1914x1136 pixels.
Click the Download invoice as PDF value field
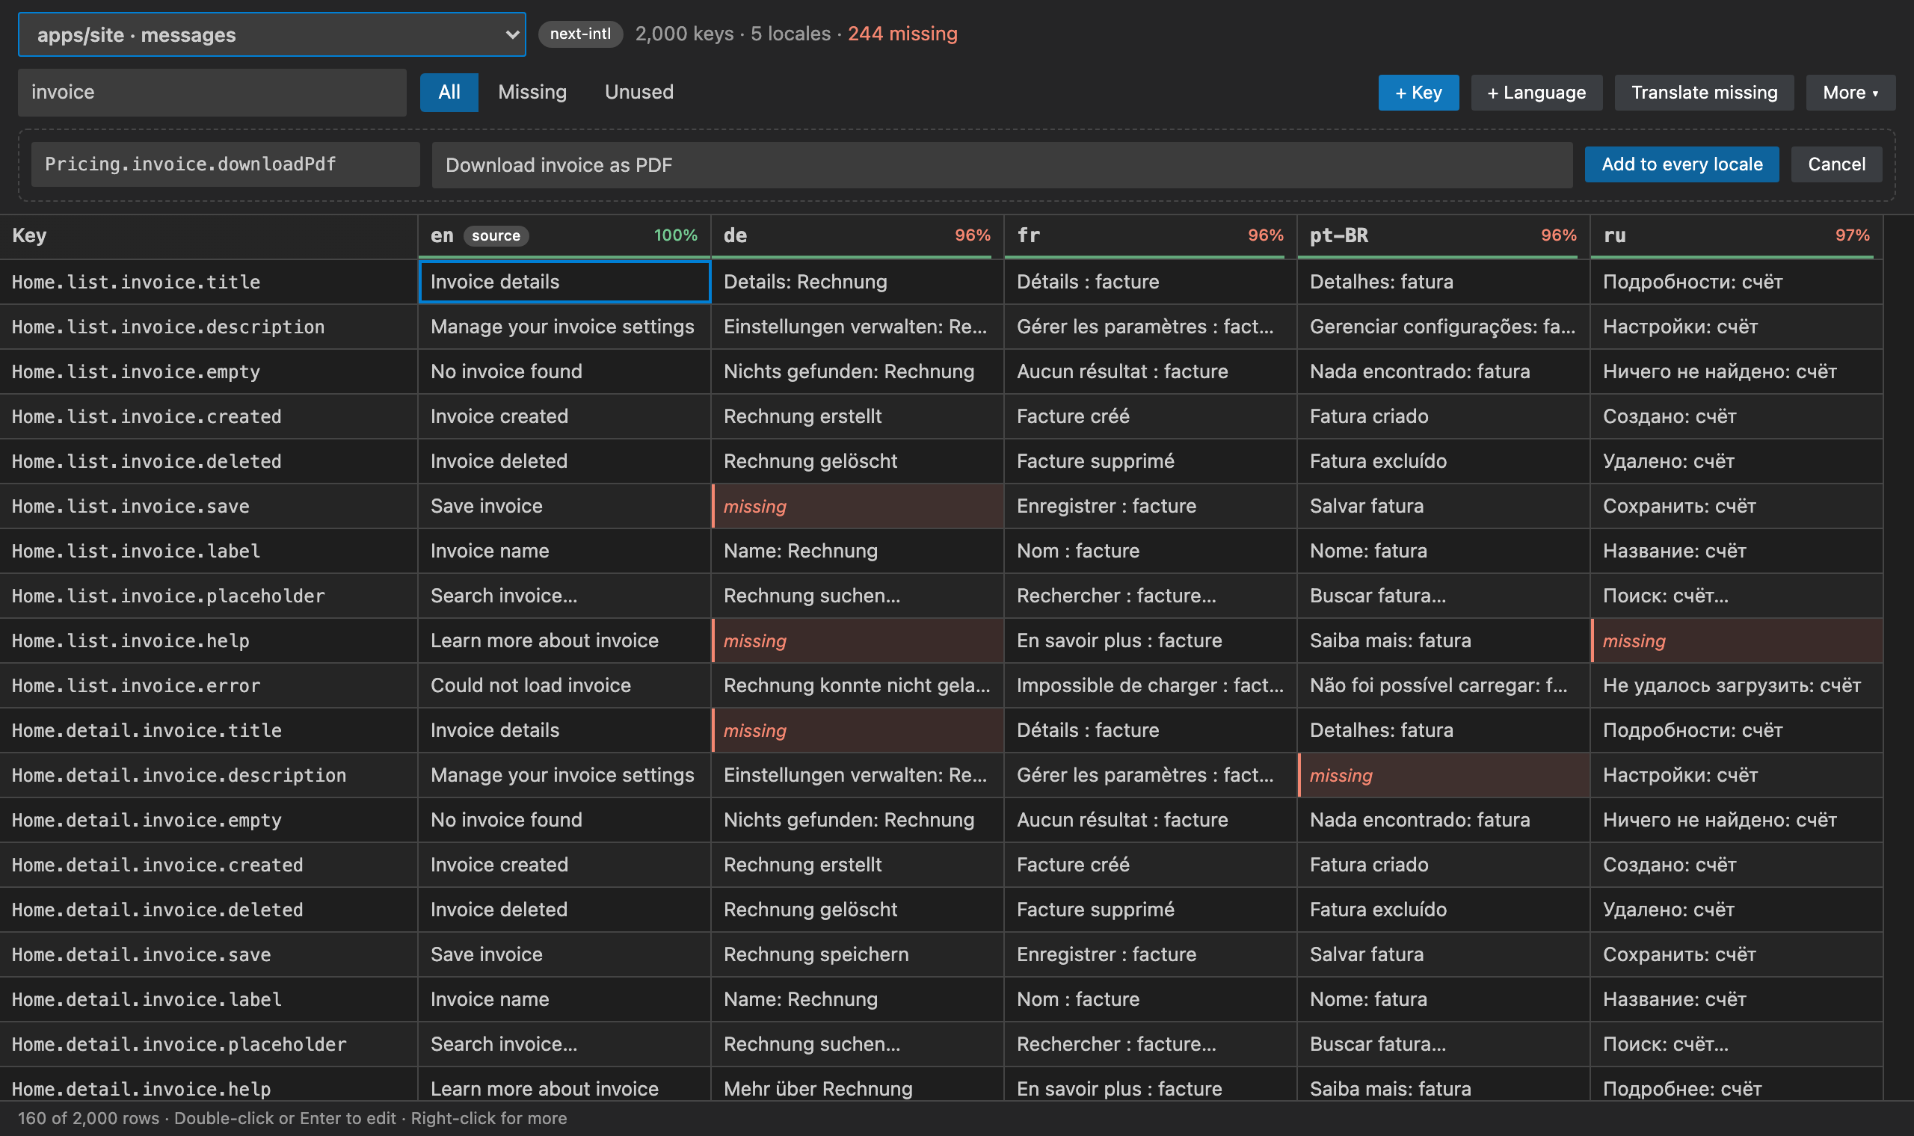[1002, 165]
